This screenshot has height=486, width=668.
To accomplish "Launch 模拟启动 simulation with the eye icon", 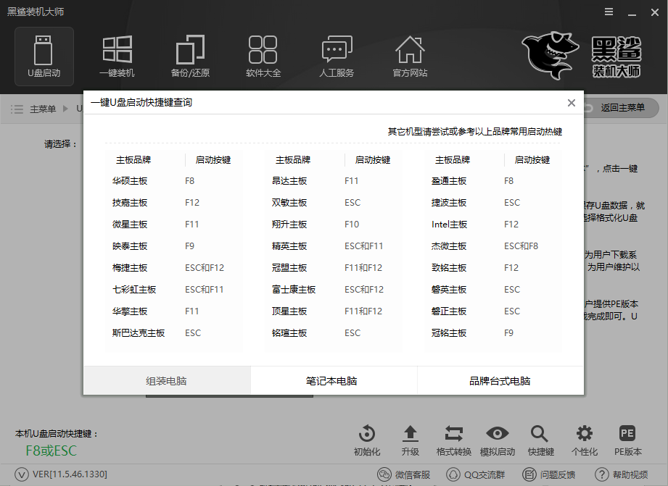I will pyautogui.click(x=497, y=437).
